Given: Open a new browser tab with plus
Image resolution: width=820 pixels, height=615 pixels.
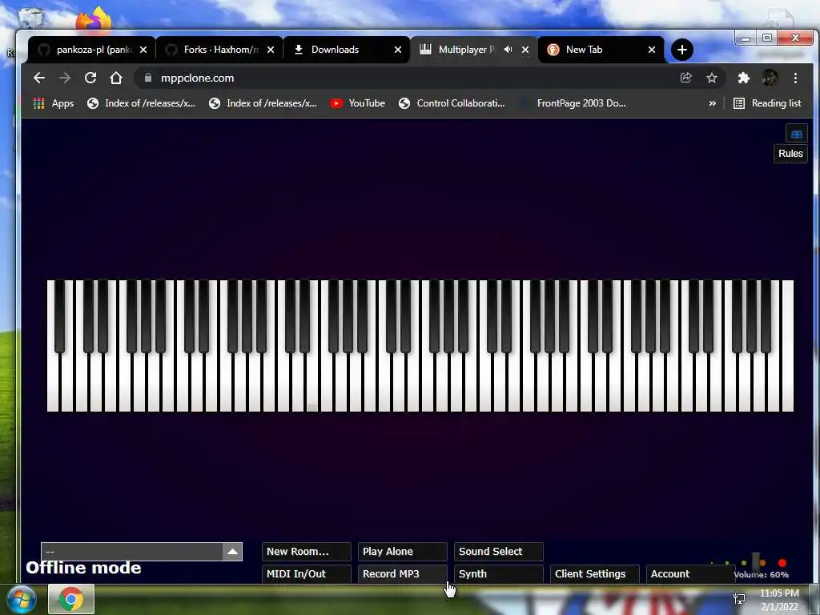Looking at the screenshot, I should pyautogui.click(x=682, y=50).
